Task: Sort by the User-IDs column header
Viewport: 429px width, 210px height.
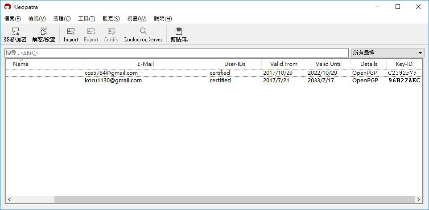Action: pos(235,64)
